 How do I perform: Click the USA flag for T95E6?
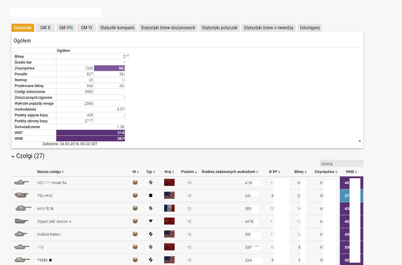[169, 260]
